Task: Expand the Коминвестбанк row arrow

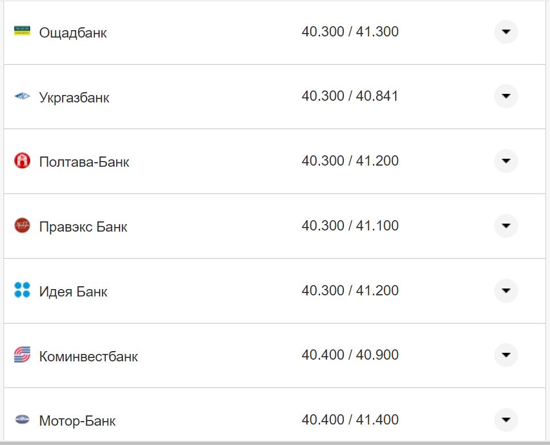Action: click(506, 355)
